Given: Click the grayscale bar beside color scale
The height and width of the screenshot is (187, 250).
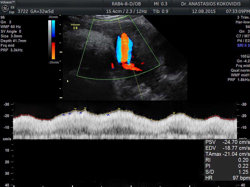Looking at the screenshot, I should (50, 39).
